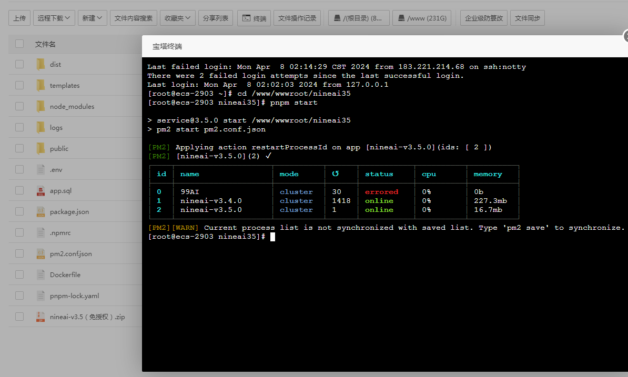Click the logs folder icon
The width and height of the screenshot is (628, 377).
coord(40,127)
